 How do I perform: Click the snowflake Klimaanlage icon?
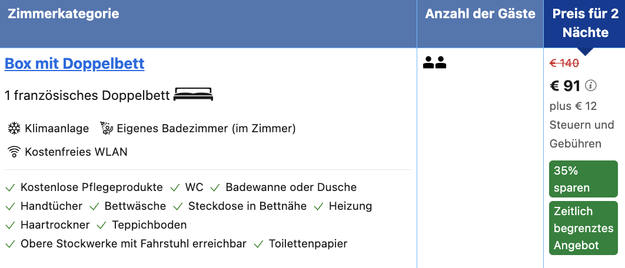pos(14,129)
